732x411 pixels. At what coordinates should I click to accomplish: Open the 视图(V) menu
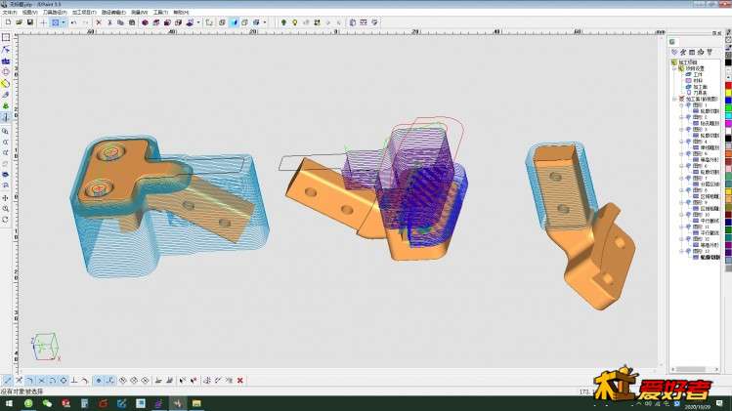click(30, 12)
